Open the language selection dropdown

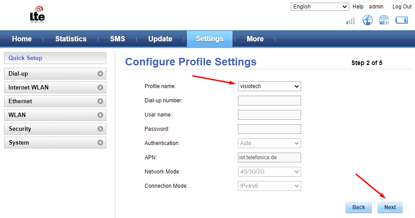[320, 7]
